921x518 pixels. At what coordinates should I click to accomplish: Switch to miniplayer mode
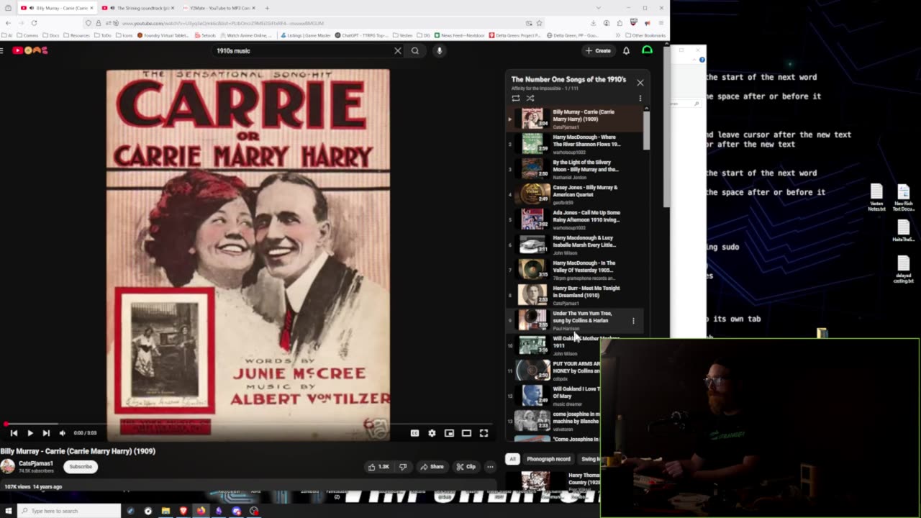pos(449,433)
